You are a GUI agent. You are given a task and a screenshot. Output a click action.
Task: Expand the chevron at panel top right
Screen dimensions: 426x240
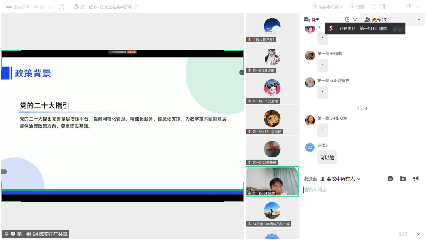click(x=419, y=19)
